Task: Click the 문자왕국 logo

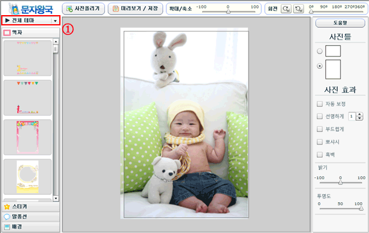Action: click(x=31, y=8)
